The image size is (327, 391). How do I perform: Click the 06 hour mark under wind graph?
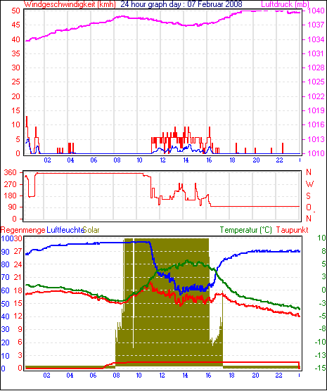click(x=94, y=160)
